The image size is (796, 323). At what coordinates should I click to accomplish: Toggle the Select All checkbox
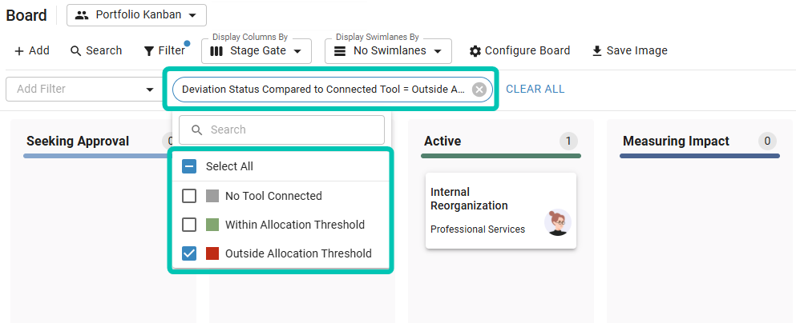(189, 166)
